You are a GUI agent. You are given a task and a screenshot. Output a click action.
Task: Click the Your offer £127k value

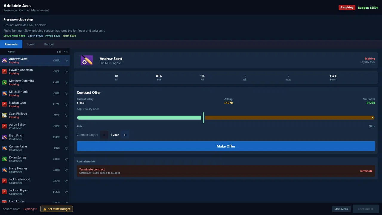pos(371,103)
